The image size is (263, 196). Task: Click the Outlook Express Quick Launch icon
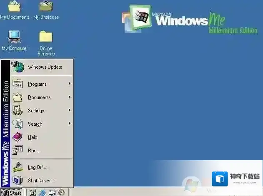coord(52,192)
